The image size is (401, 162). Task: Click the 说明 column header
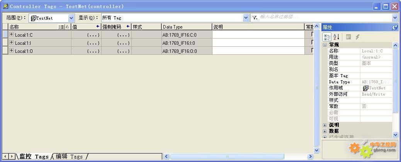[x=258, y=27]
